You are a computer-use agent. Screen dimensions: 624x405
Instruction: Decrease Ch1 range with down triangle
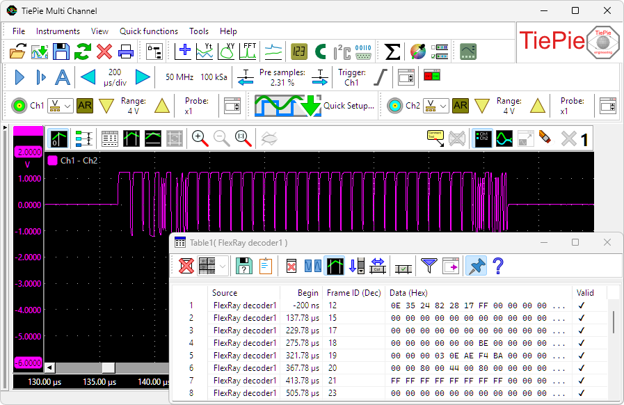point(106,106)
